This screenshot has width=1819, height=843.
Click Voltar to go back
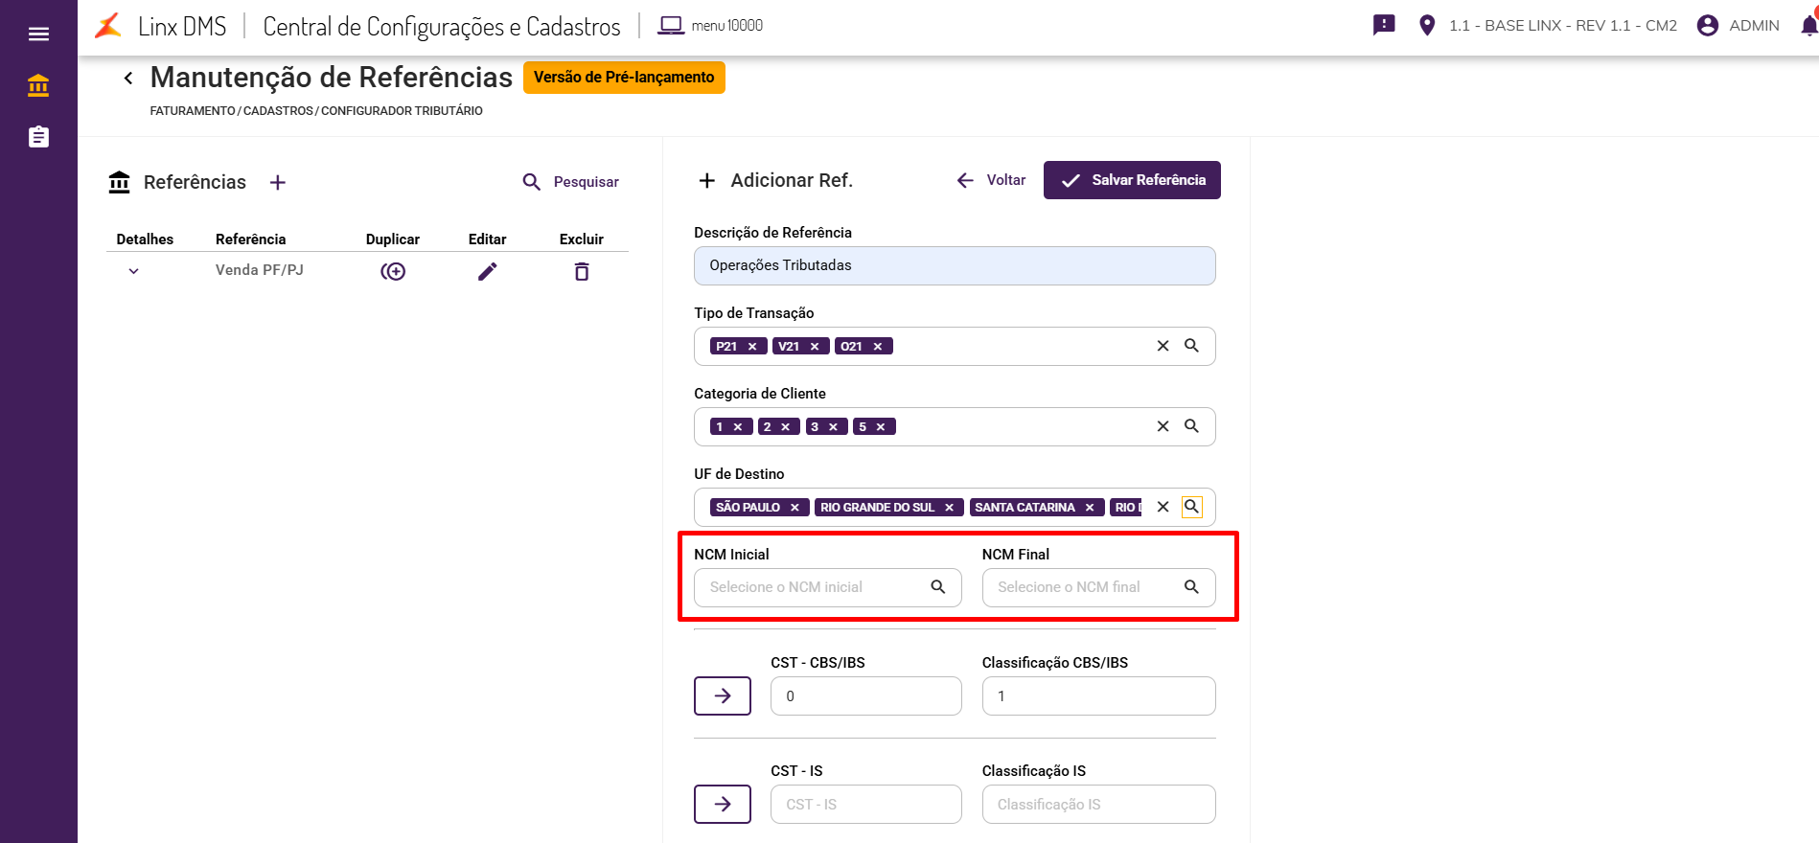pos(991,180)
